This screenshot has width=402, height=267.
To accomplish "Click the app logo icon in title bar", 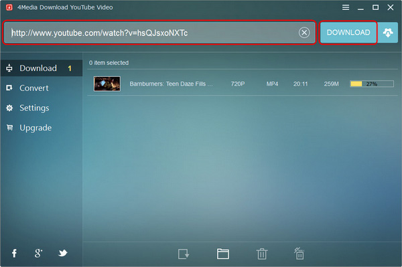I will [9, 7].
